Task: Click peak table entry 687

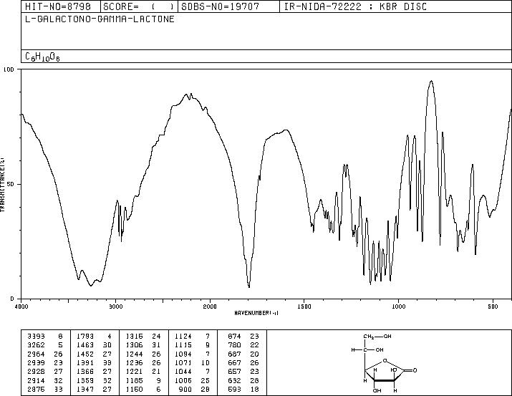Action: pyautogui.click(x=234, y=354)
